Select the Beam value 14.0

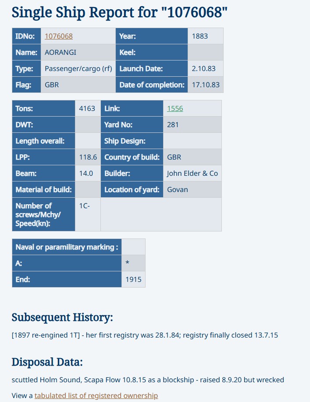point(86,173)
